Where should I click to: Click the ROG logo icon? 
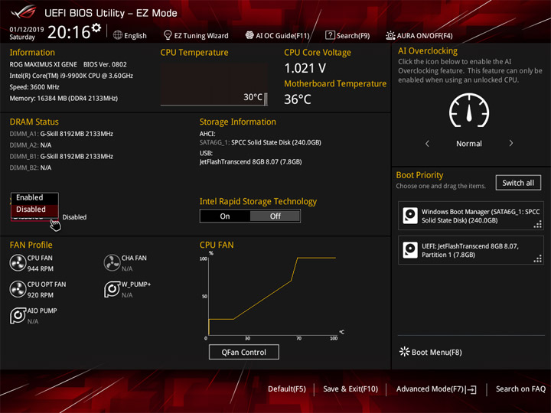[x=23, y=11]
